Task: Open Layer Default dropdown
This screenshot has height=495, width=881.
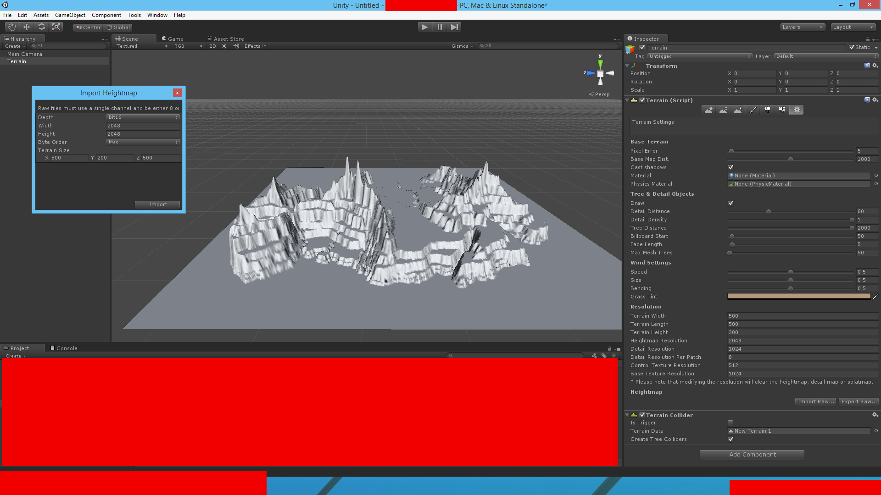Action: [x=826, y=56]
